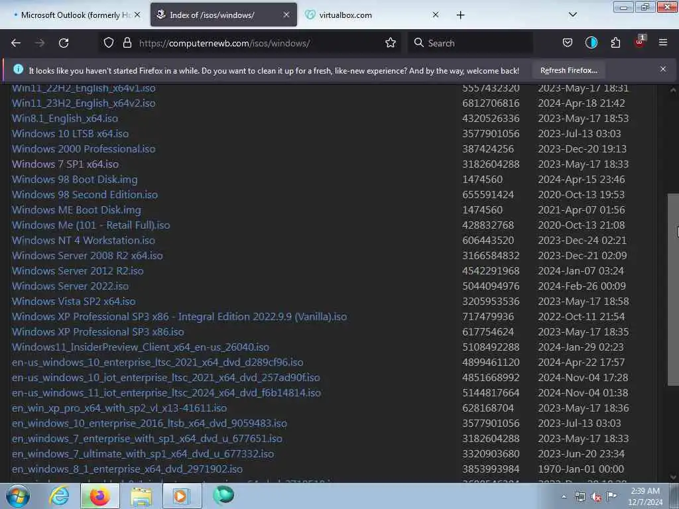Click the Refresh Firefox... button
The width and height of the screenshot is (679, 509).
(x=568, y=70)
